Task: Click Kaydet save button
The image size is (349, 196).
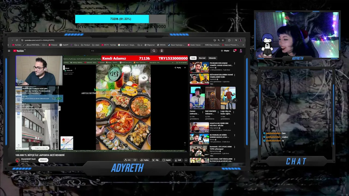Action: [167, 160]
